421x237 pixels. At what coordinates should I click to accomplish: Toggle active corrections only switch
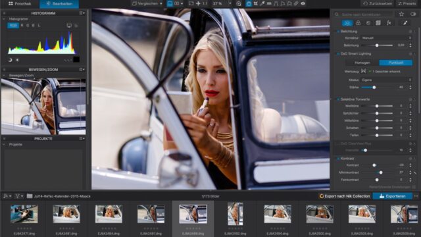coord(413,14)
